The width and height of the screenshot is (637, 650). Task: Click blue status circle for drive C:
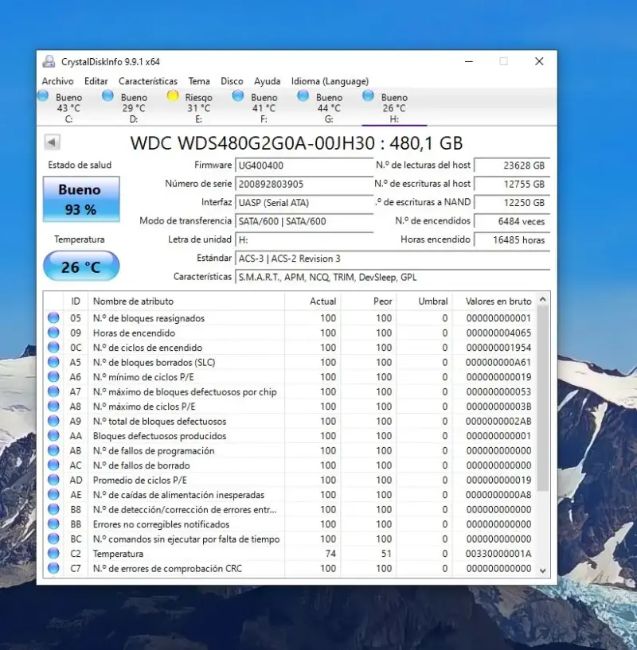tap(43, 95)
